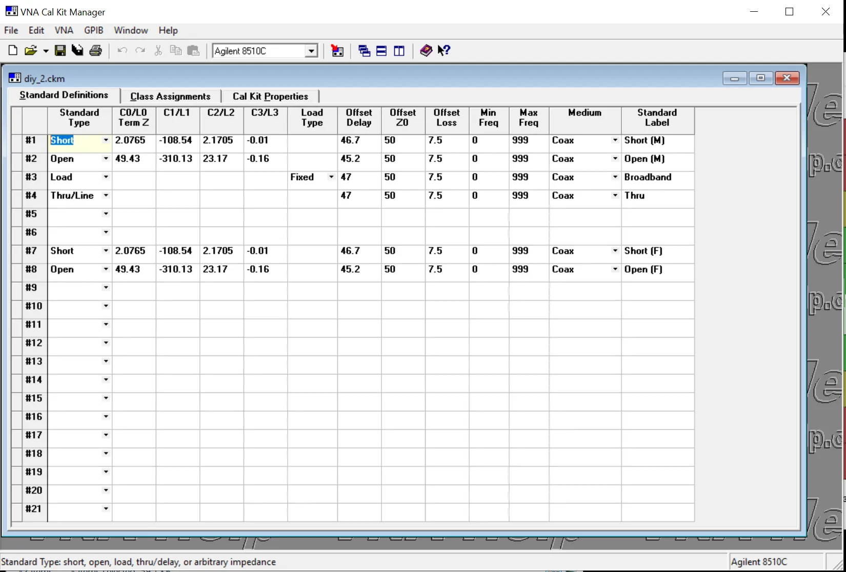Image resolution: width=846 pixels, height=572 pixels.
Task: Click the open folder toolbar icon
Action: [31, 51]
